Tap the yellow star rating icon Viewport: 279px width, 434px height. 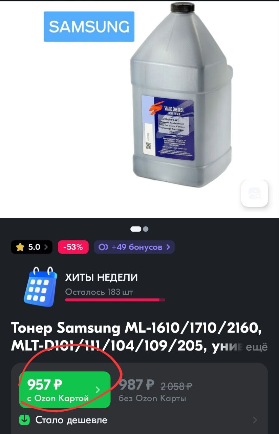[20, 247]
